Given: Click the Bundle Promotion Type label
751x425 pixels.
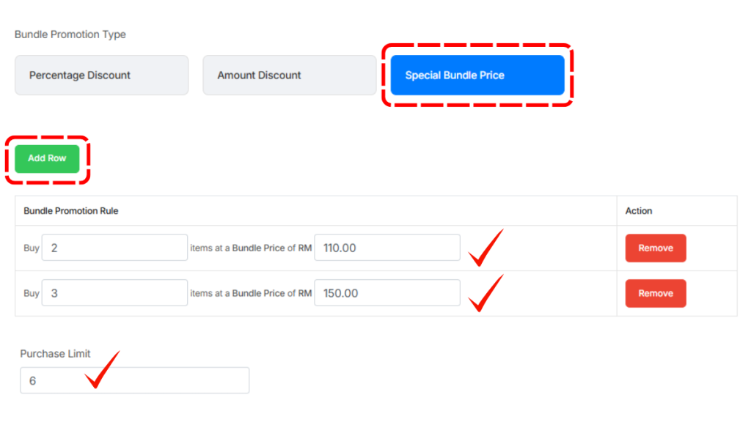Looking at the screenshot, I should coord(70,34).
